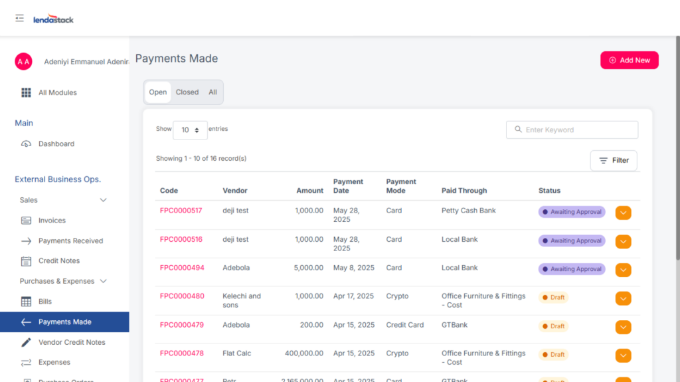Open Invoices from the sidebar icon

pyautogui.click(x=26, y=221)
